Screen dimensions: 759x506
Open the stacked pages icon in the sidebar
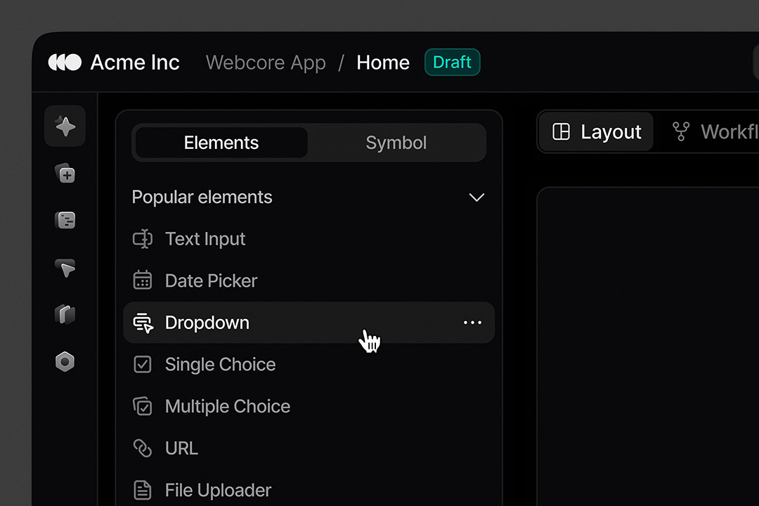click(x=65, y=314)
